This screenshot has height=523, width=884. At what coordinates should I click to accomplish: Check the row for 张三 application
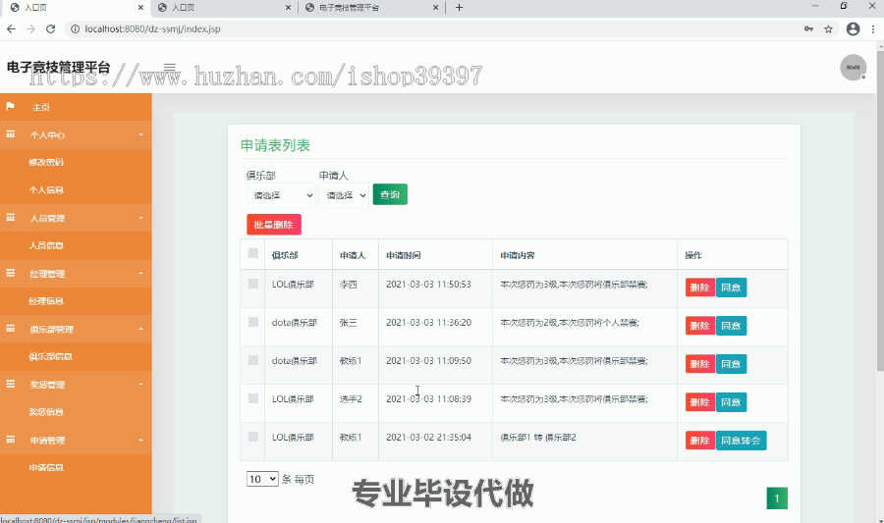tap(253, 322)
